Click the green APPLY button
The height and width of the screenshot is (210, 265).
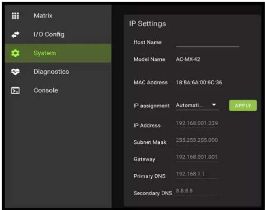243,106
